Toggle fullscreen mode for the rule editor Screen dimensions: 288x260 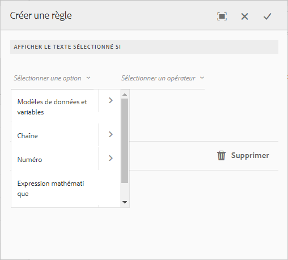click(x=222, y=16)
